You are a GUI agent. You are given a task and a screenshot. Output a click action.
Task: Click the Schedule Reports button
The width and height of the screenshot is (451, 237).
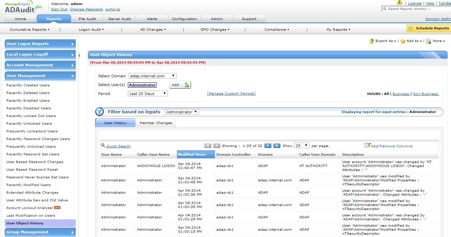429,28
